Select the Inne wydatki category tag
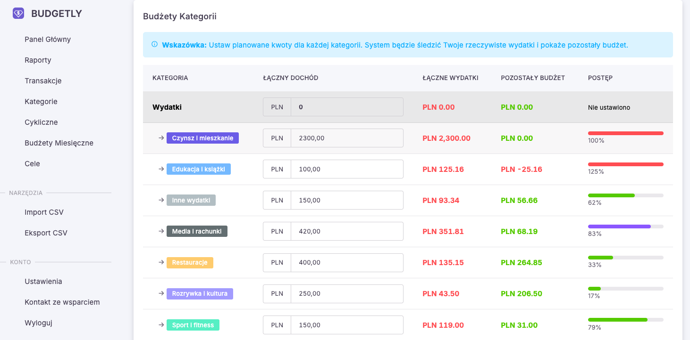The image size is (690, 340). (x=191, y=200)
